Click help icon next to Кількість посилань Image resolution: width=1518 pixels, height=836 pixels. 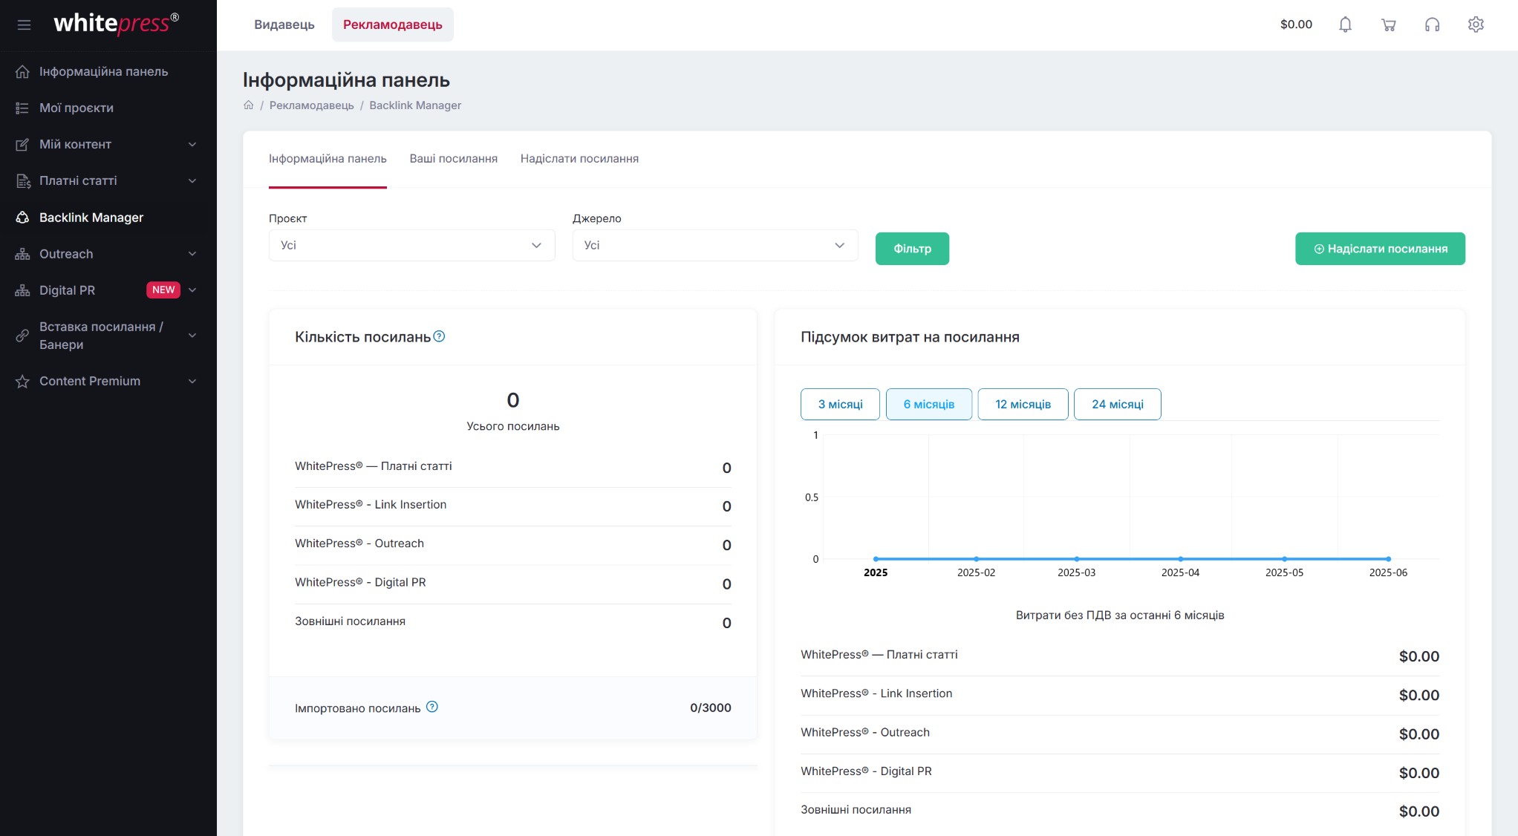pyautogui.click(x=439, y=336)
